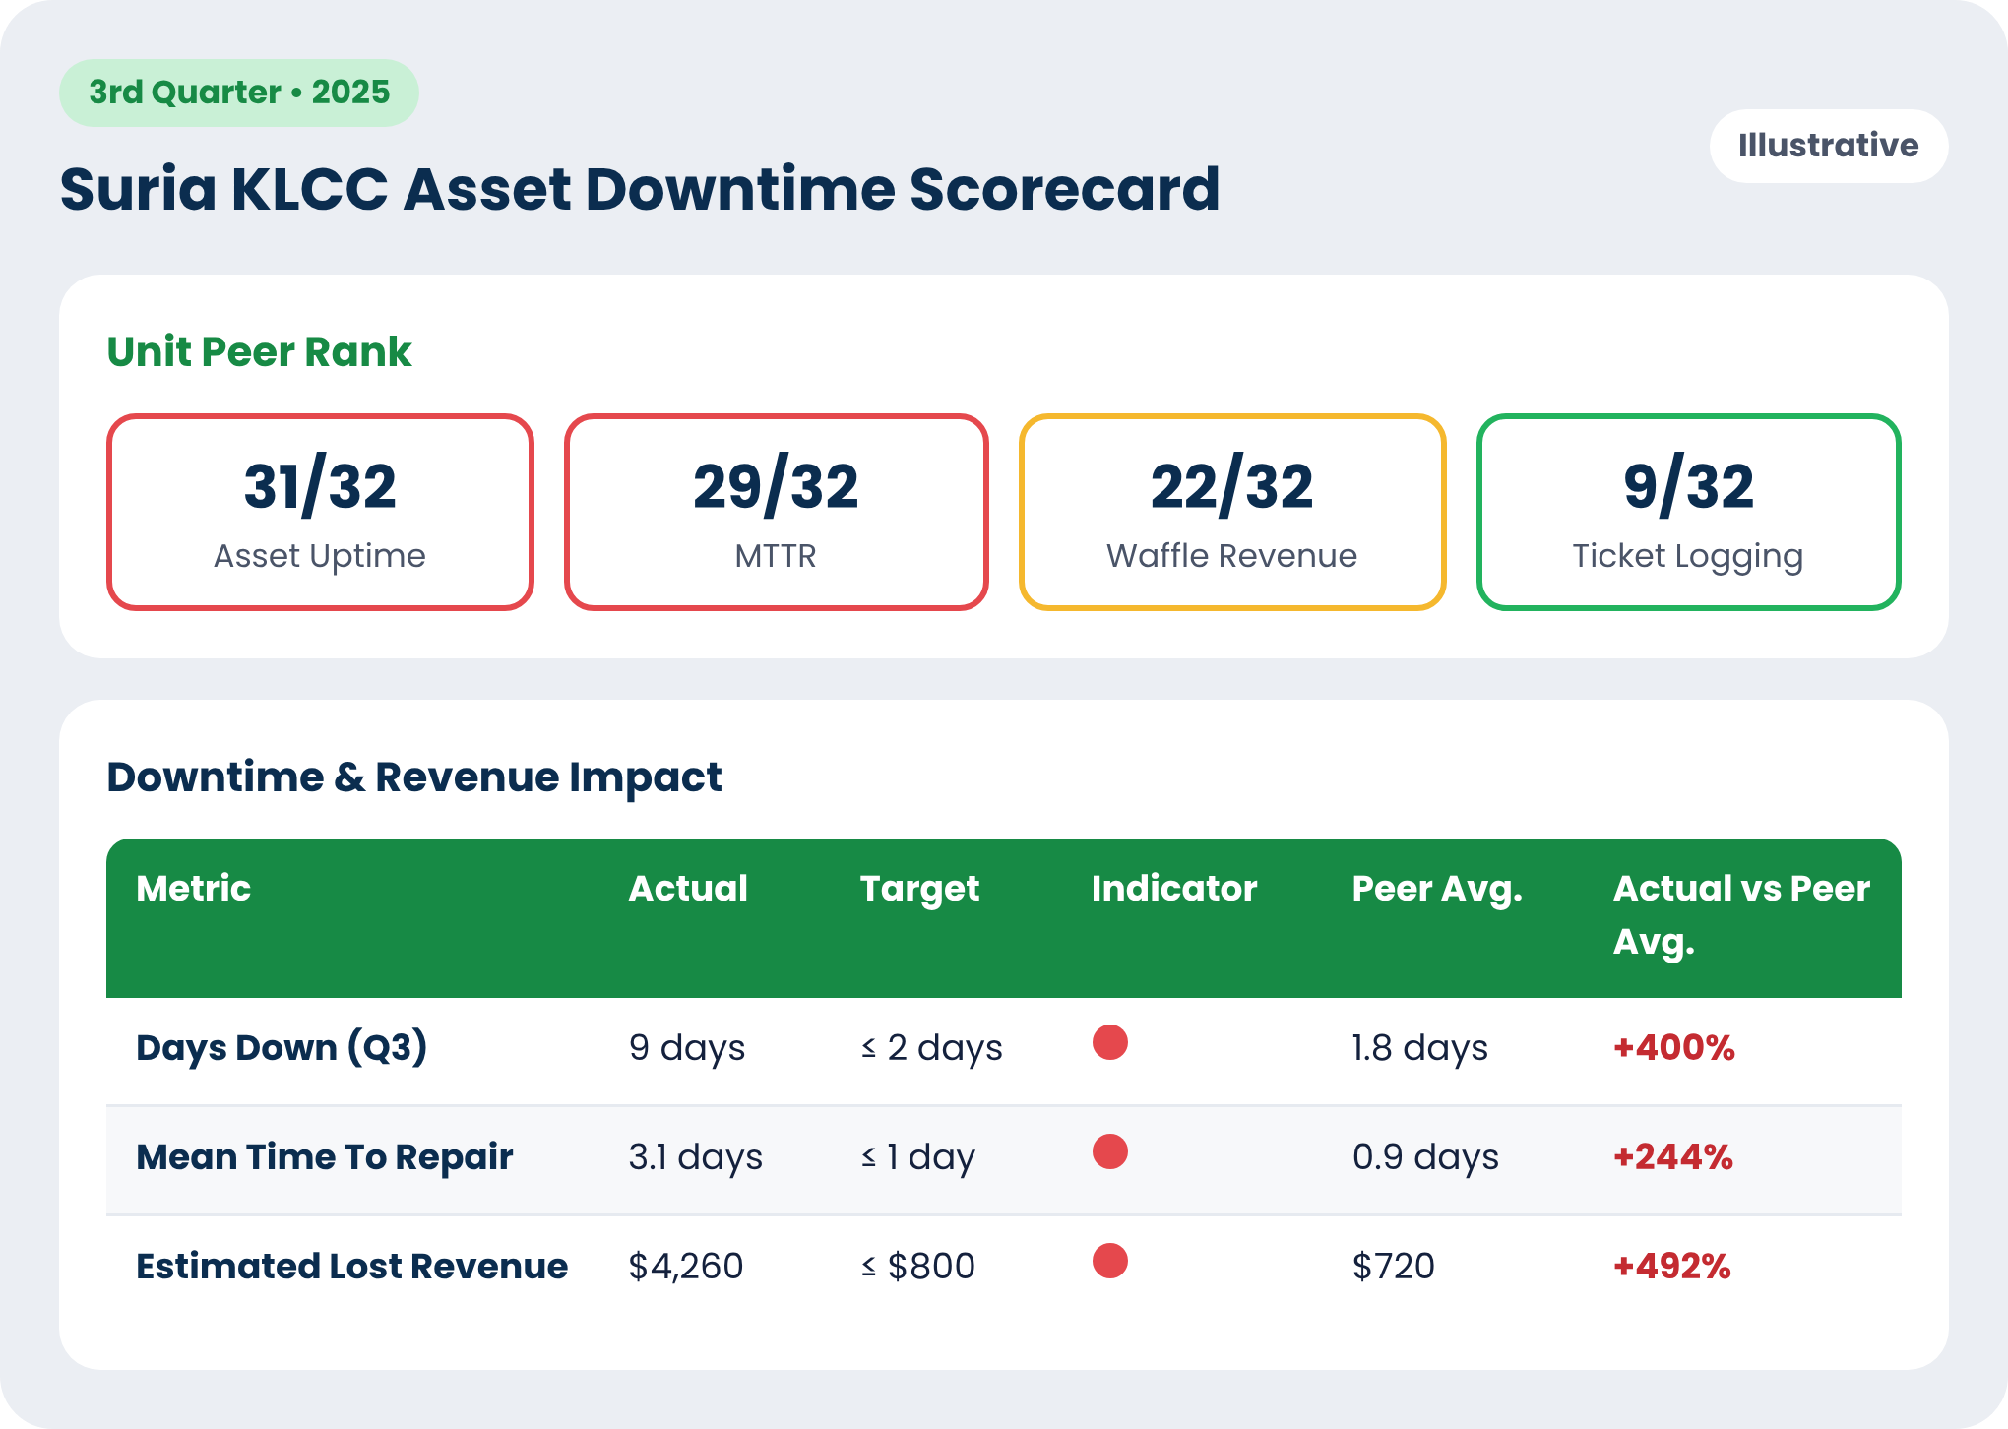Click the Indicator column header
The image size is (2008, 1429).
[1174, 888]
